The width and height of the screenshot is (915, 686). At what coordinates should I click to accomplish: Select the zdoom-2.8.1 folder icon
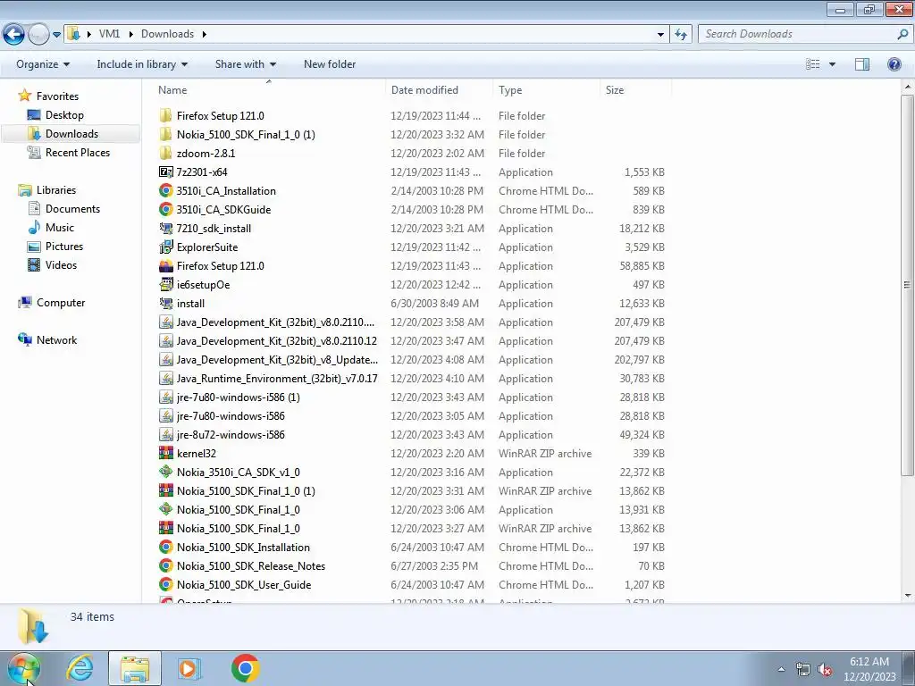coord(165,154)
